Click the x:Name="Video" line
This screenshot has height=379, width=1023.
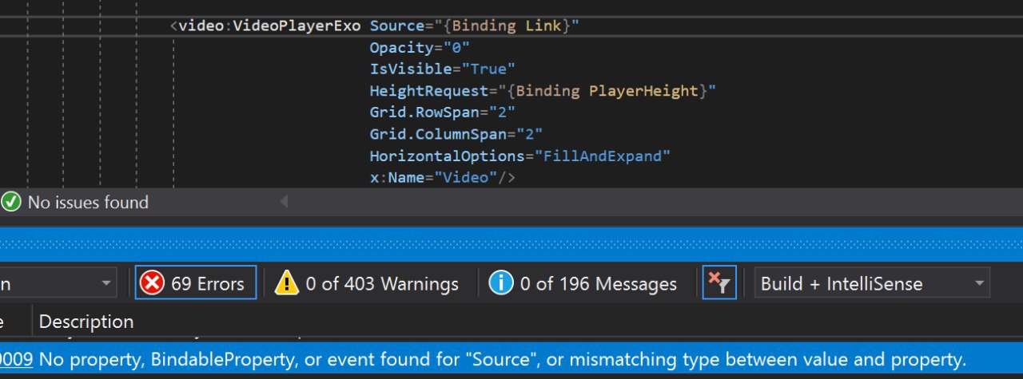(x=443, y=177)
